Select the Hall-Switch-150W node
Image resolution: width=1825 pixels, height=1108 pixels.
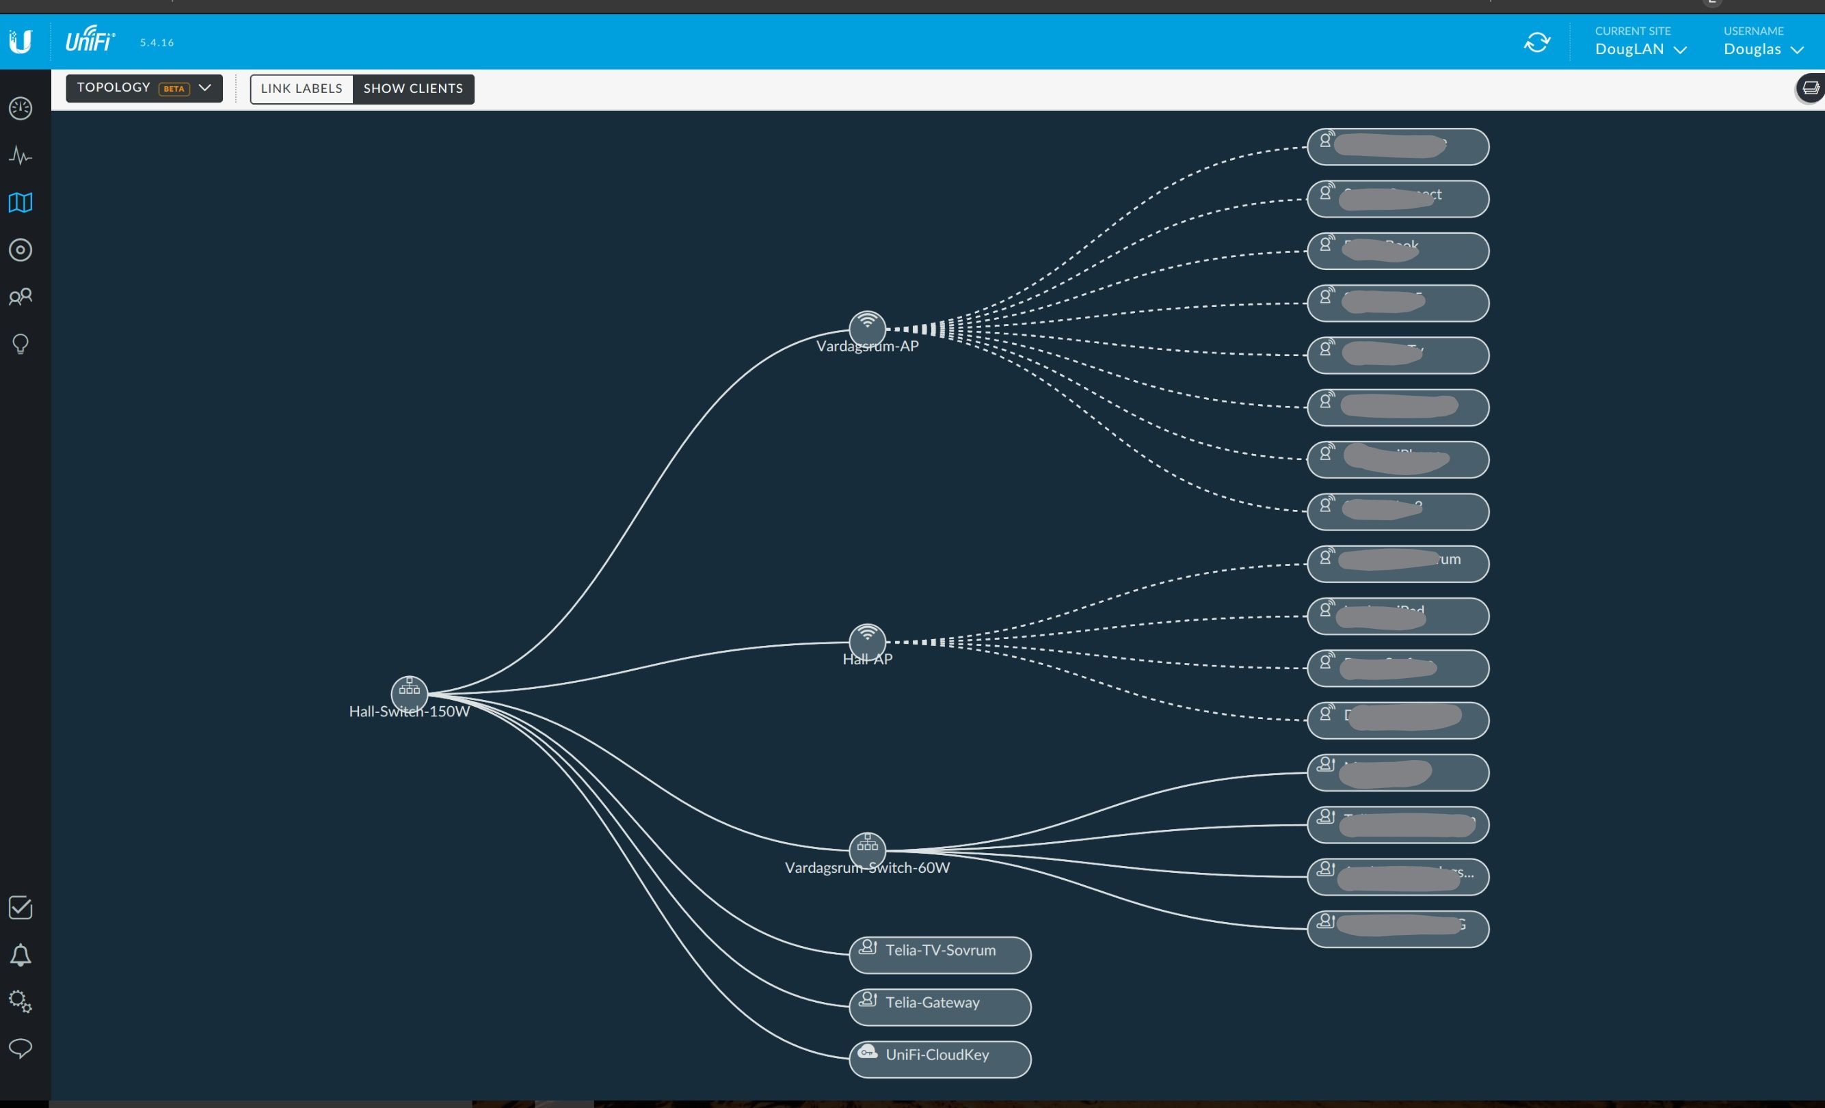(410, 693)
